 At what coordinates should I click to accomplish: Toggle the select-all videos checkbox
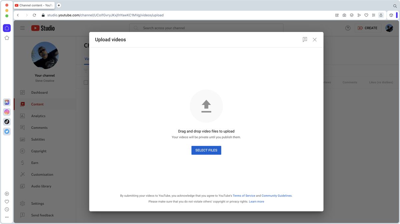(x=86, y=82)
